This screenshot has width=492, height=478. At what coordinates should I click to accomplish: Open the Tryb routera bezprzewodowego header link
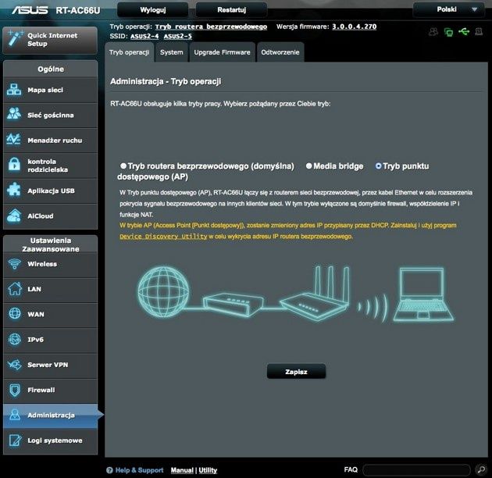tap(211, 27)
